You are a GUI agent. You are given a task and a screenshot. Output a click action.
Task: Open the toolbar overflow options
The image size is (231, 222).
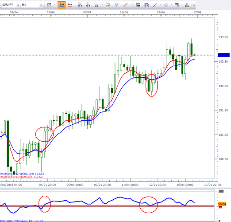coord(193,5)
